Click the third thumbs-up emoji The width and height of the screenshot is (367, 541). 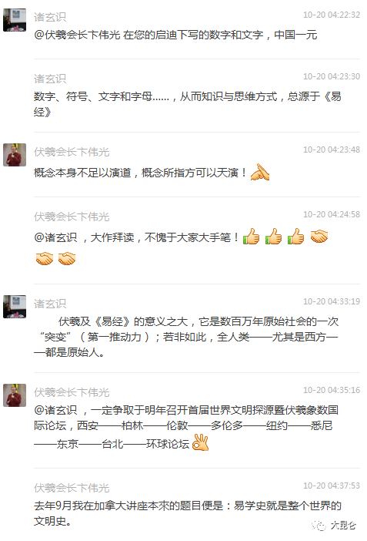tap(296, 237)
